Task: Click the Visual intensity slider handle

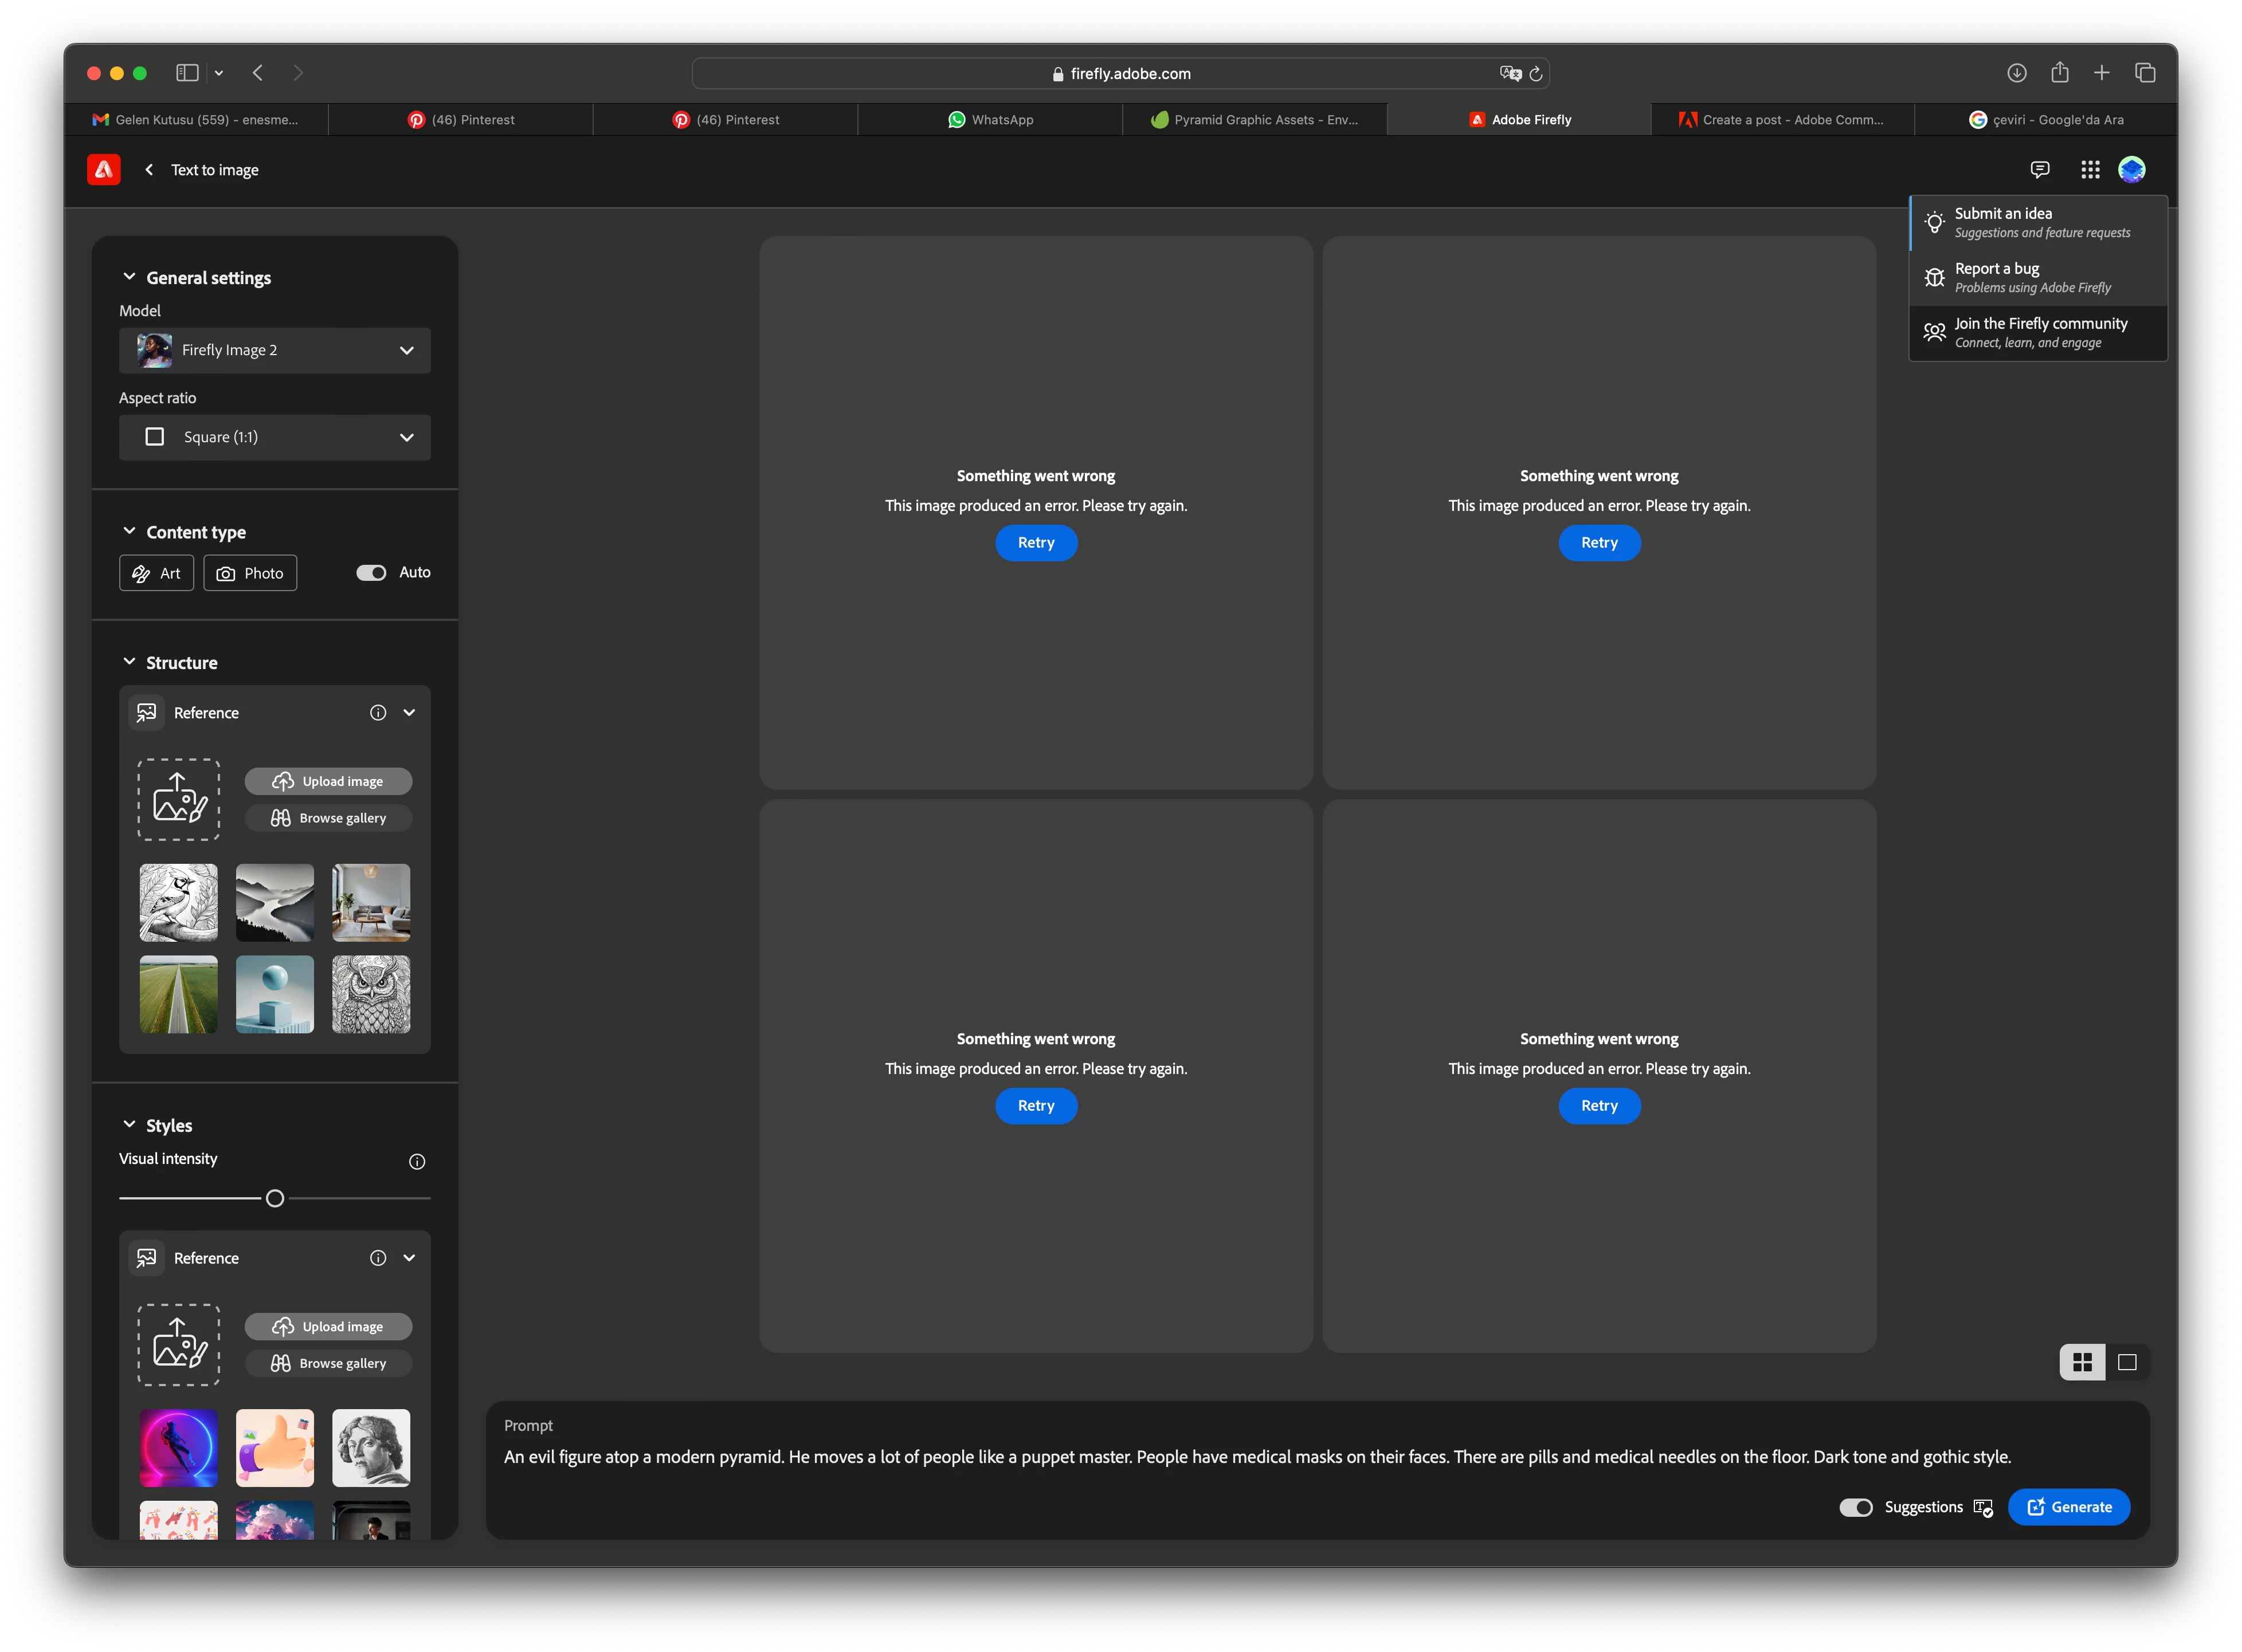Action: tap(275, 1198)
